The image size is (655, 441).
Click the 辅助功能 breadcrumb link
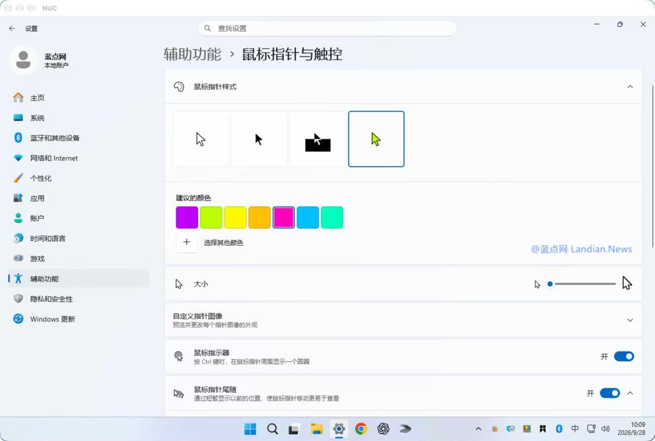click(x=192, y=54)
